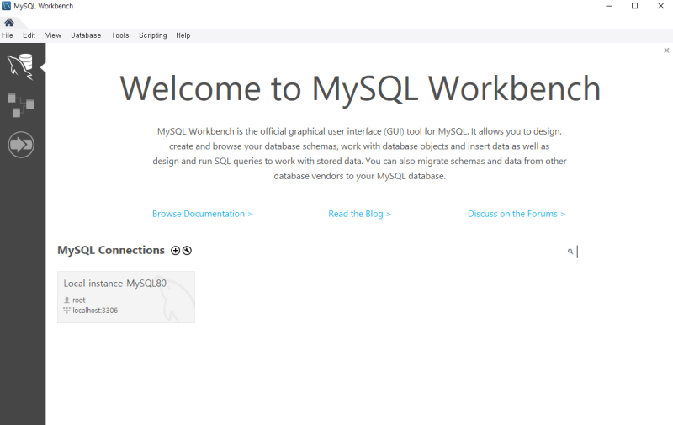Click the Browse Documentation link

pos(202,214)
